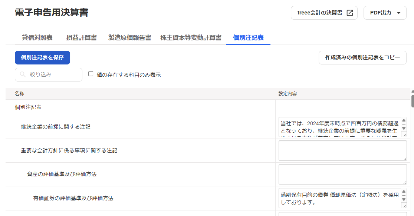Click the external link icon on freee会計の決算書
This screenshot has width=414, height=216.
tap(349, 13)
